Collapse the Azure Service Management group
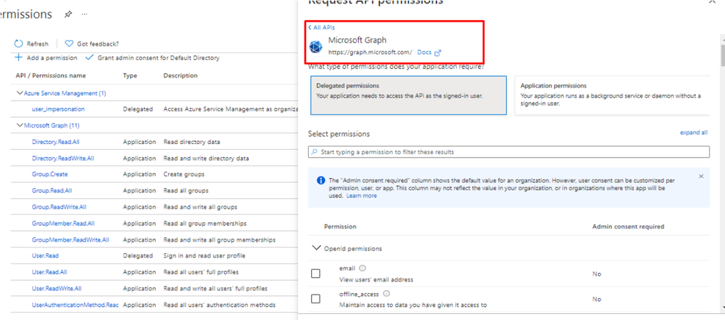 [x=20, y=93]
